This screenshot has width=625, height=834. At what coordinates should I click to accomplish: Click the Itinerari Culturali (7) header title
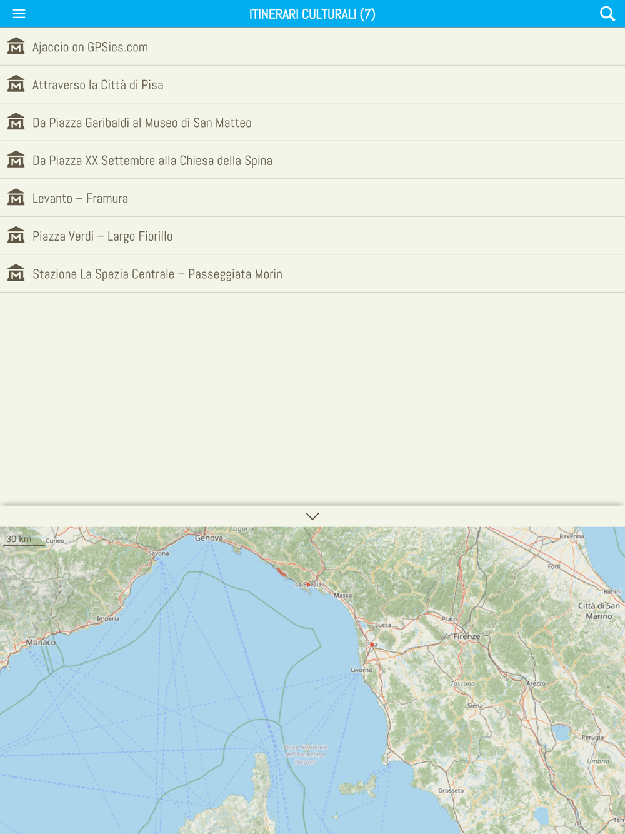click(x=312, y=14)
